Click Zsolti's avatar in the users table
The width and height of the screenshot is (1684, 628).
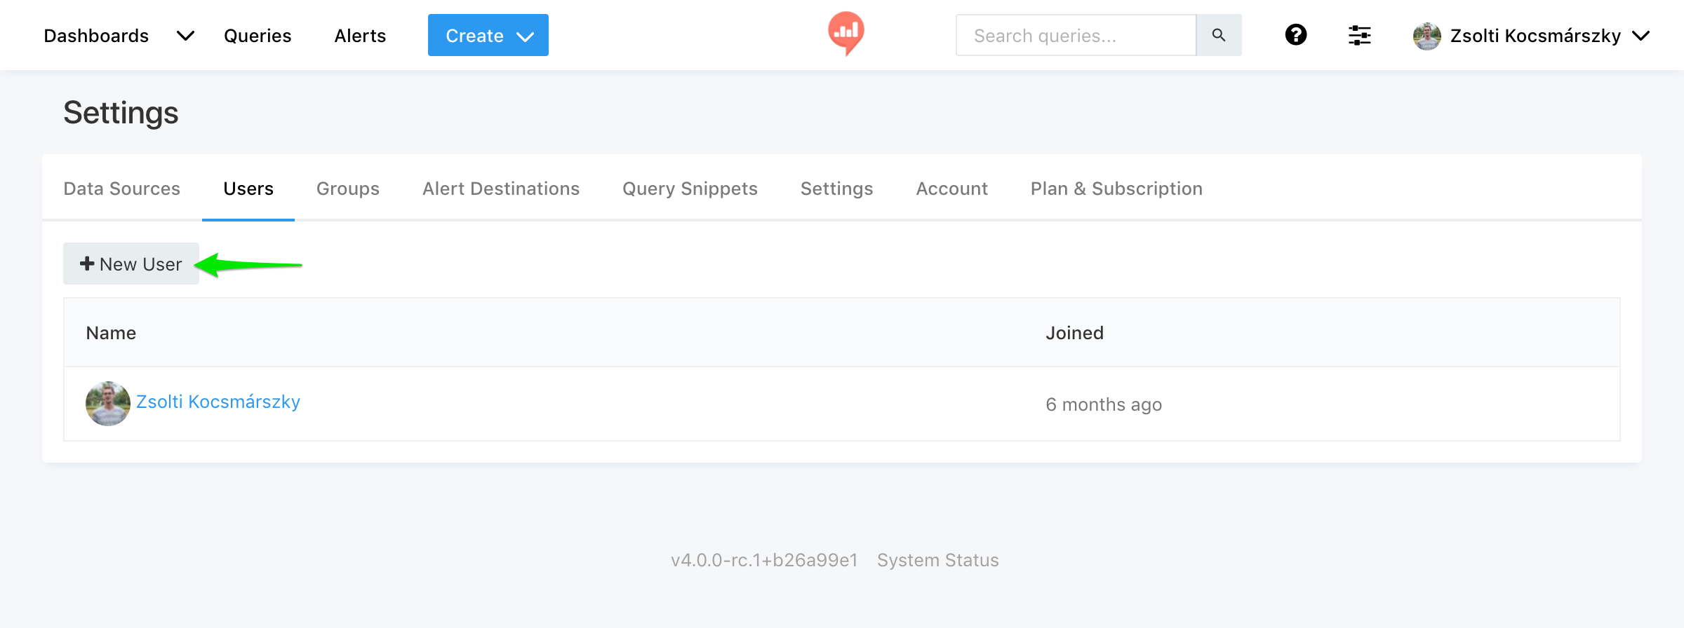click(107, 403)
